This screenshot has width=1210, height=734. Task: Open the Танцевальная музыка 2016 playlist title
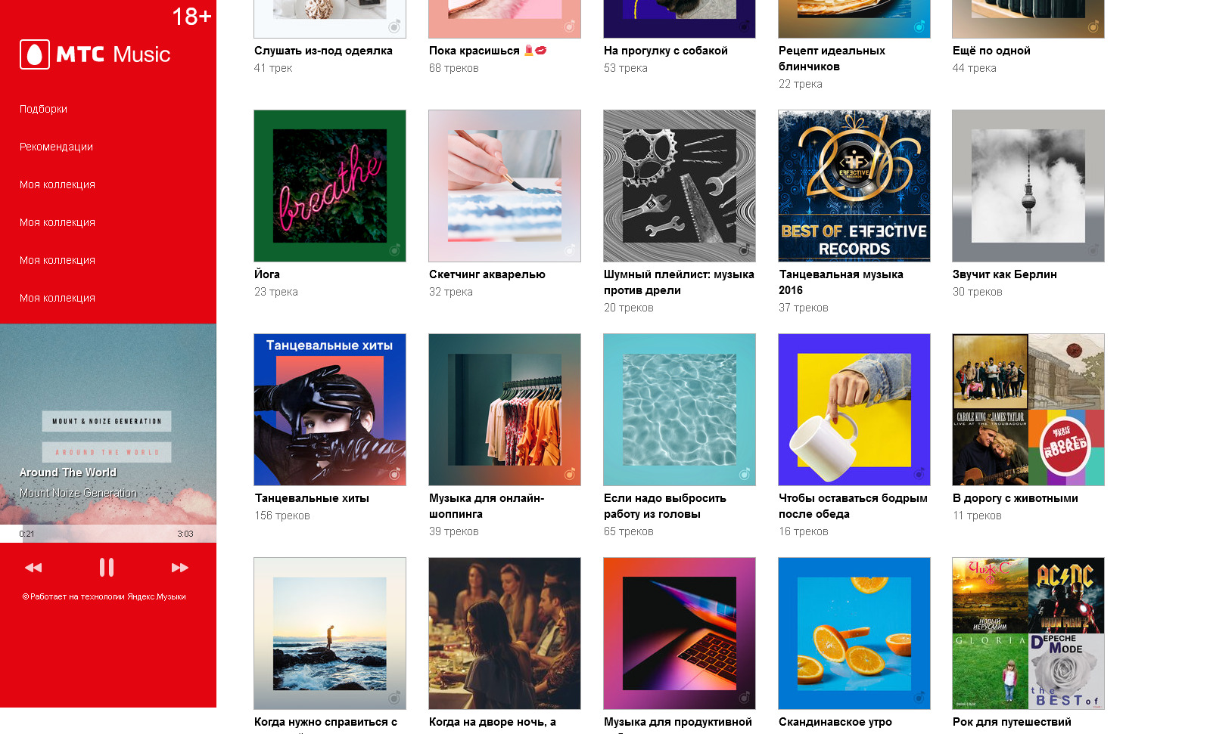[x=841, y=282]
